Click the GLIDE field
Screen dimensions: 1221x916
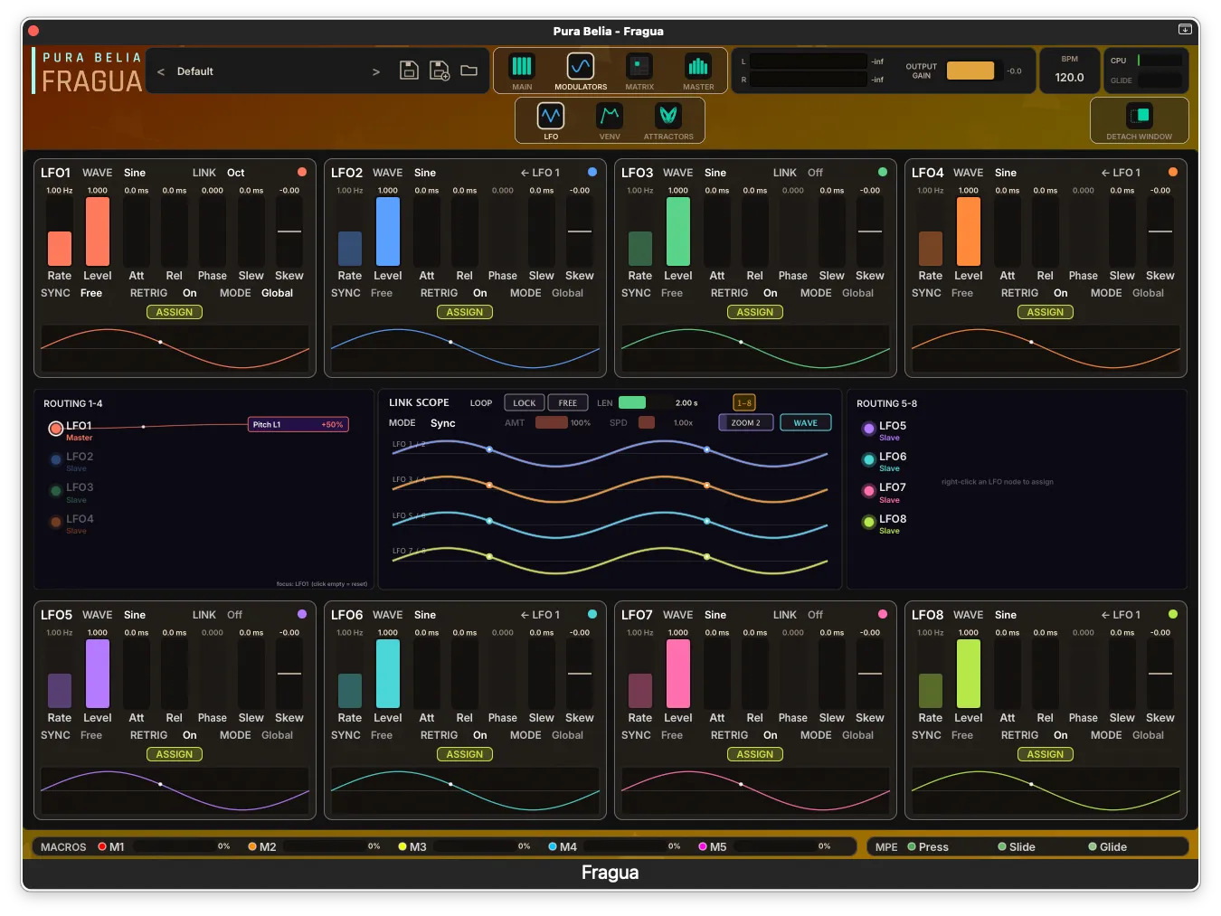tap(1160, 80)
